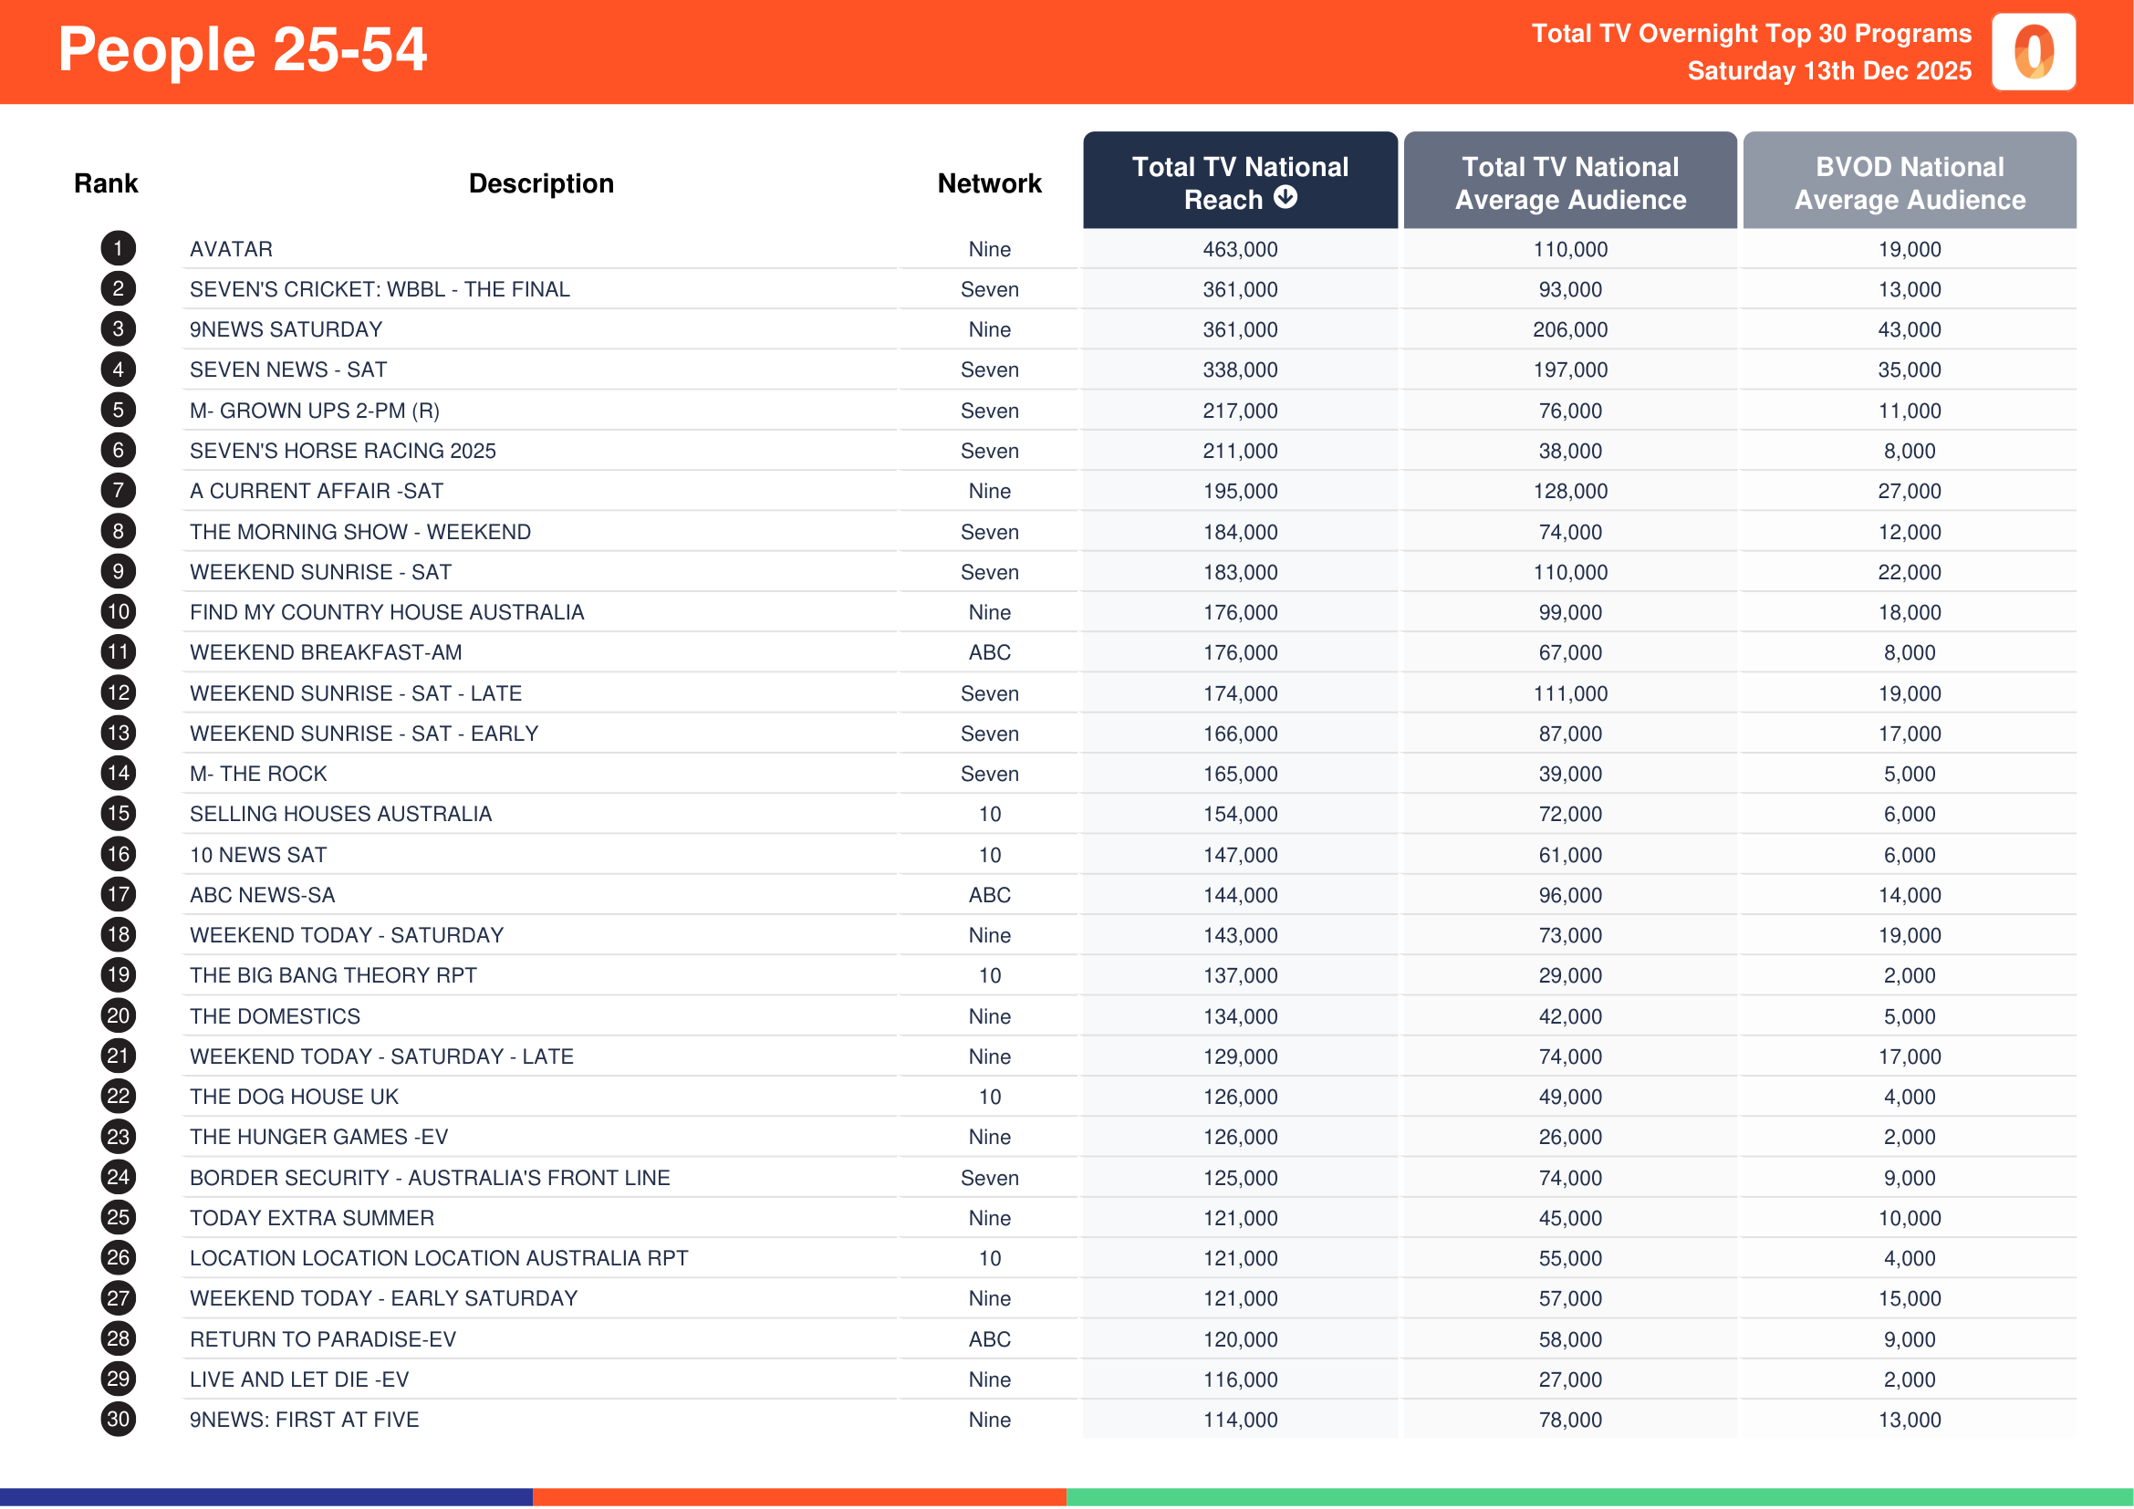Viewport: 2134px width, 1509px height.
Task: Select BVOD National Average Audience header
Action: [1909, 182]
